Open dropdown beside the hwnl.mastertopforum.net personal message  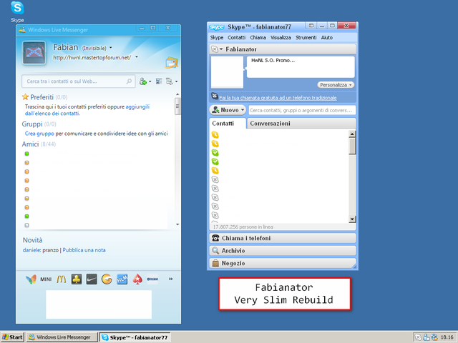point(137,57)
